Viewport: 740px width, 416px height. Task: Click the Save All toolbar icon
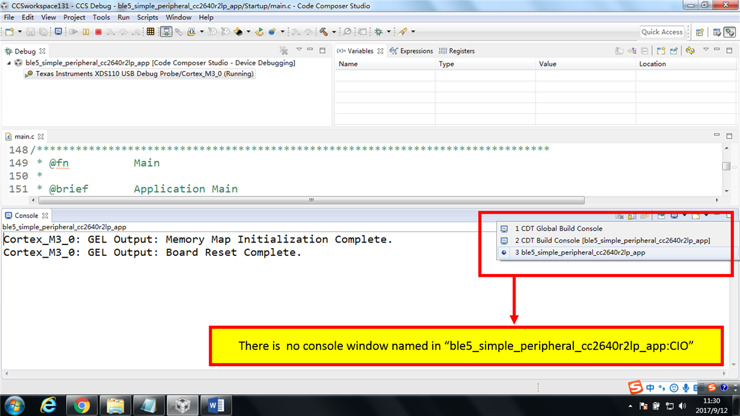[x=43, y=31]
